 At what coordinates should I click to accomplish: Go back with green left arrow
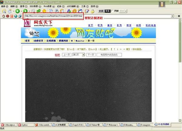click(18, 11)
